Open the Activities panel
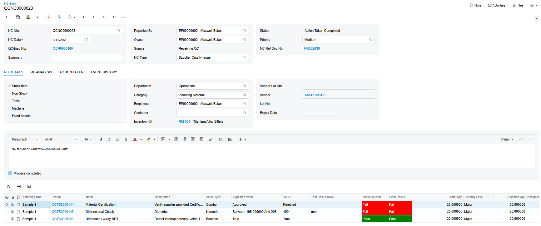The width and height of the screenshot is (541, 226). pos(497,5)
